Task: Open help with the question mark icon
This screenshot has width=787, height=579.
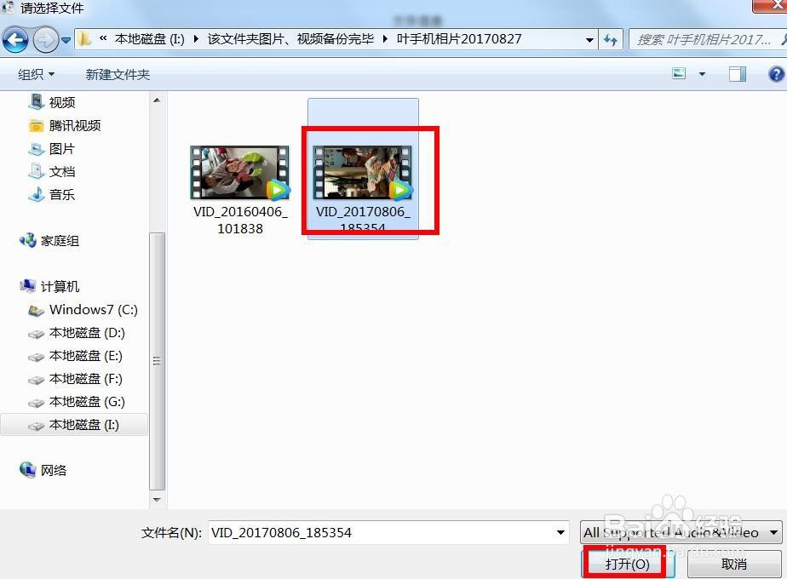Action: pyautogui.click(x=776, y=74)
